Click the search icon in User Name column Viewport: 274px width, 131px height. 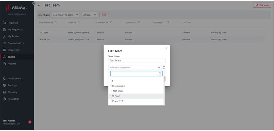56,23
